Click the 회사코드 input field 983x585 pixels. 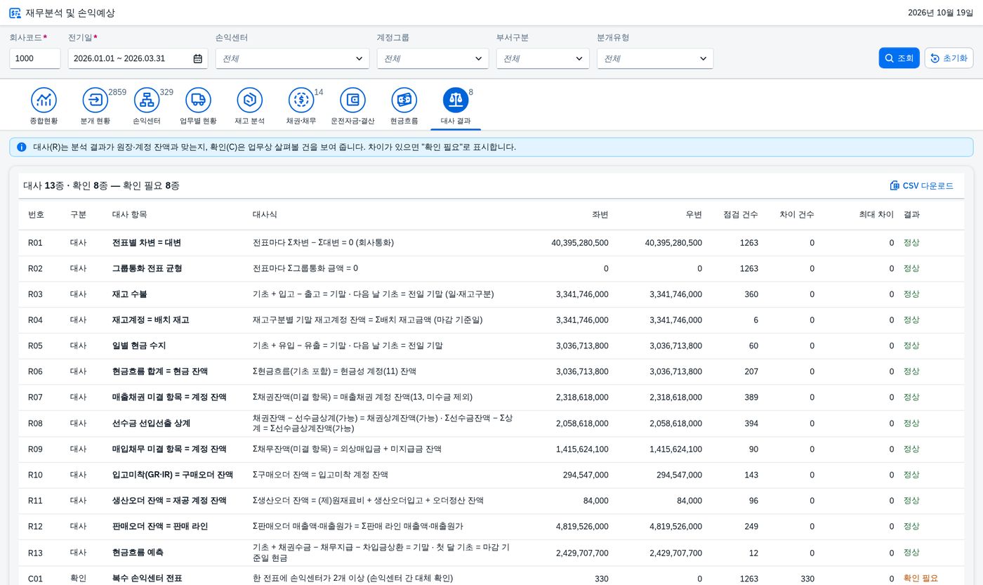35,58
